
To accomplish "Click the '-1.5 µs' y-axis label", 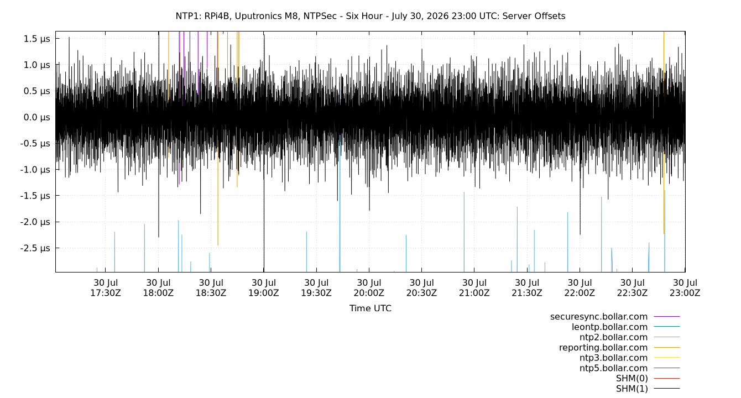I will (x=35, y=196).
